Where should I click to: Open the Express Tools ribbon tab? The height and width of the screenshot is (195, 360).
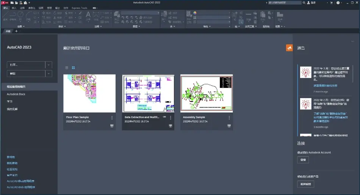pos(80,8)
